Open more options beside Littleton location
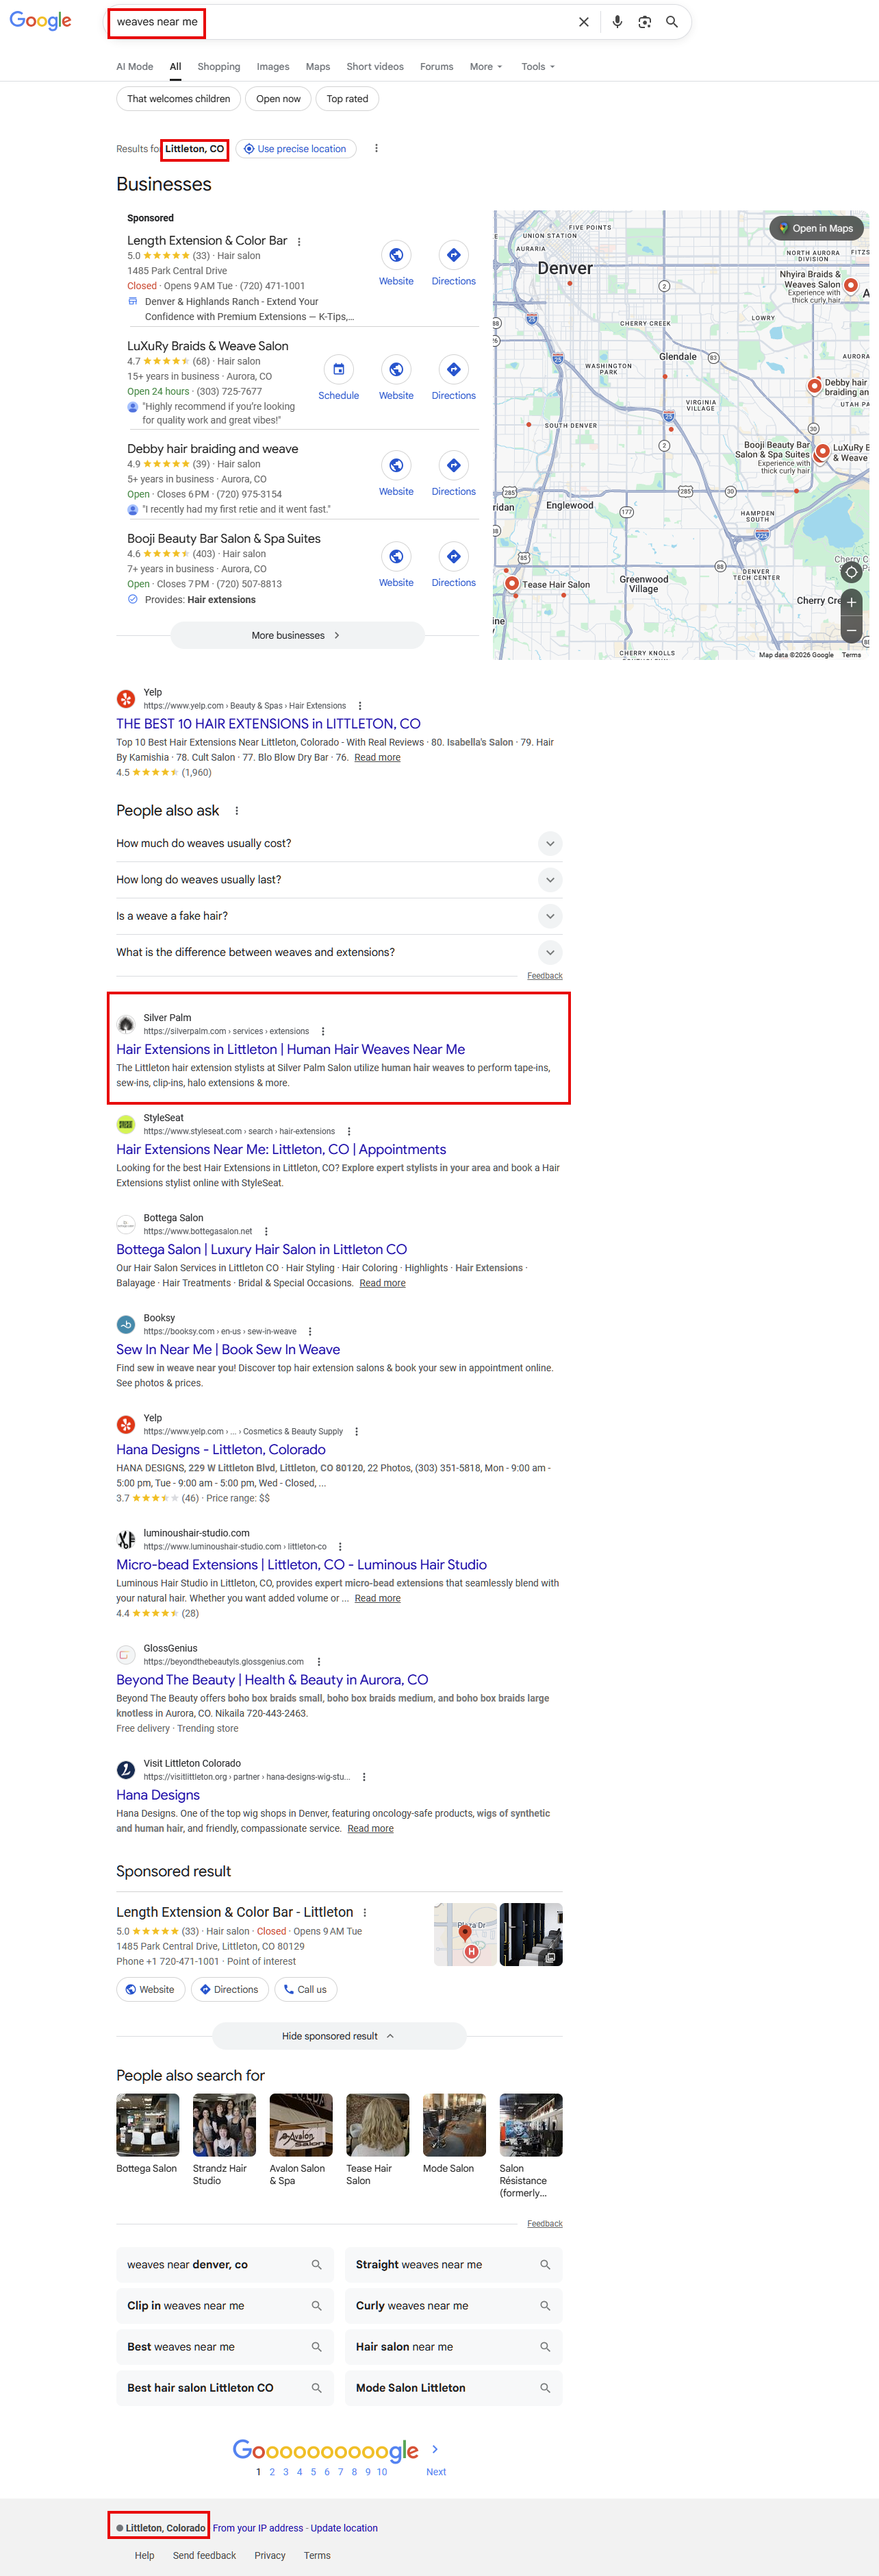Image resolution: width=879 pixels, height=2576 pixels. 377,149
